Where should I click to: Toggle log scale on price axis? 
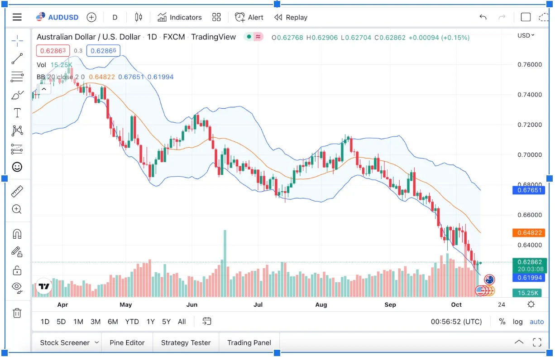point(517,322)
